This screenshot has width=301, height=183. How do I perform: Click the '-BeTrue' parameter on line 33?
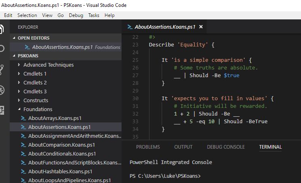(257, 122)
